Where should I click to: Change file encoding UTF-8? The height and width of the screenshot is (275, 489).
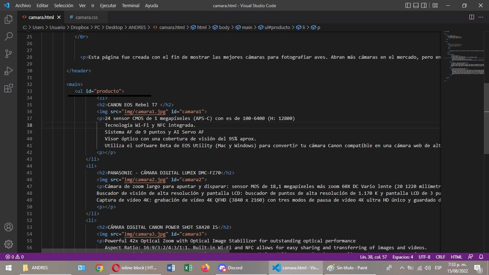pyautogui.click(x=425, y=257)
